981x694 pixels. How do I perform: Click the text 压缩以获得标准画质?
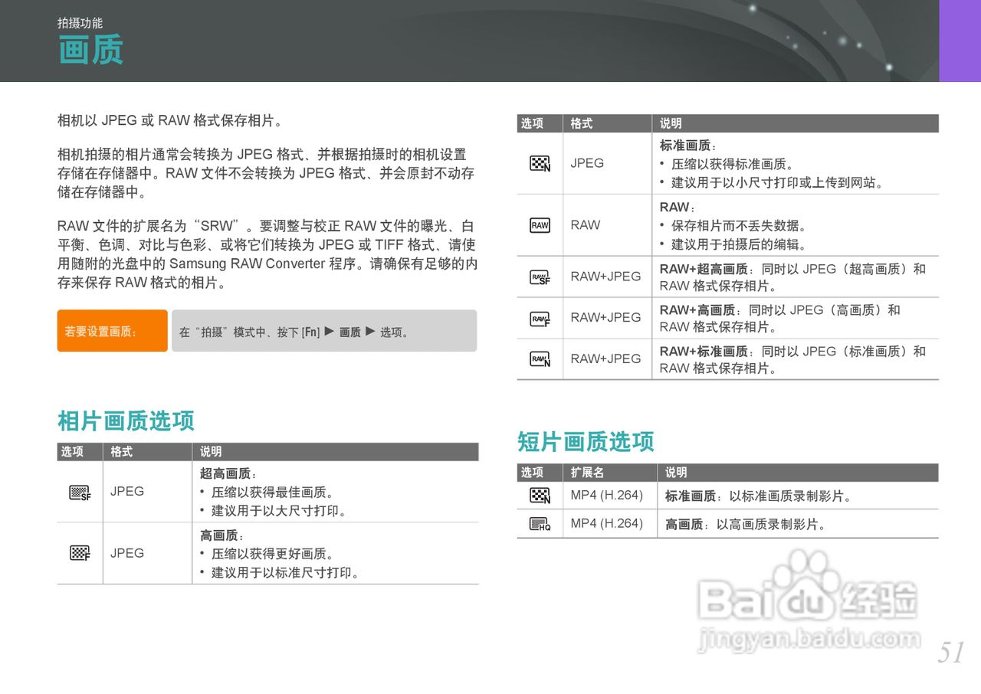pos(732,164)
